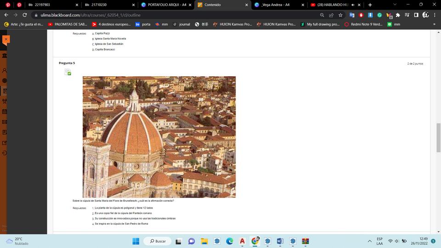Go back using browser back arrow
Viewport: 441px width, 248px height.
coord(6,15)
